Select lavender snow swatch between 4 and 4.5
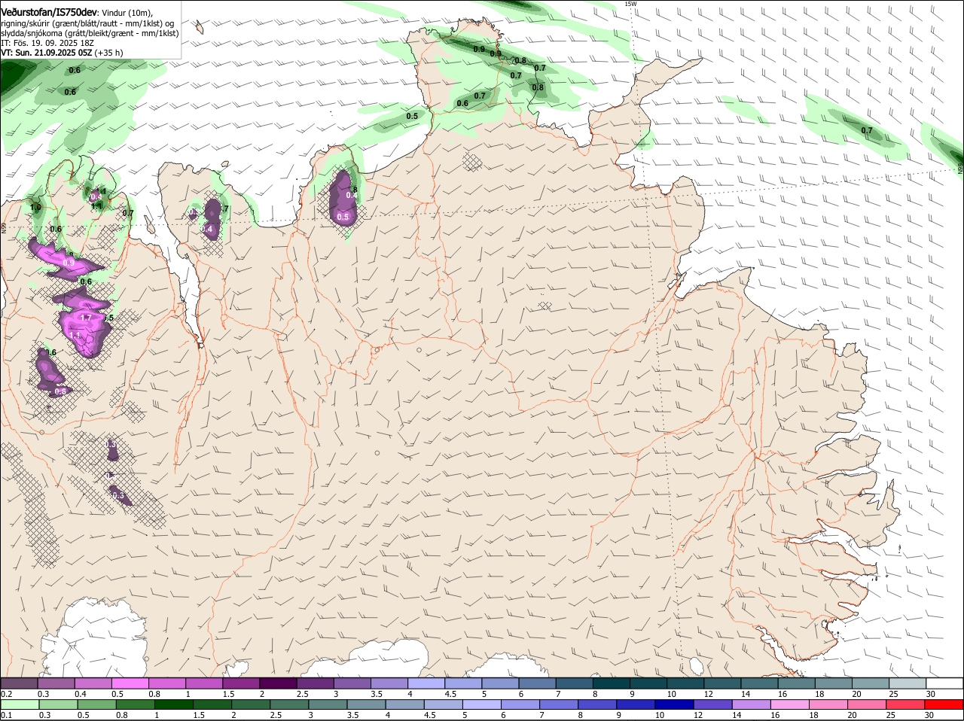Screen dimensions: 964x721 426,683
